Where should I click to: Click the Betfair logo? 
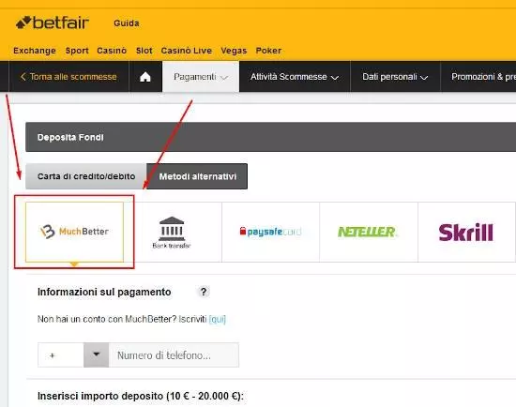click(53, 23)
